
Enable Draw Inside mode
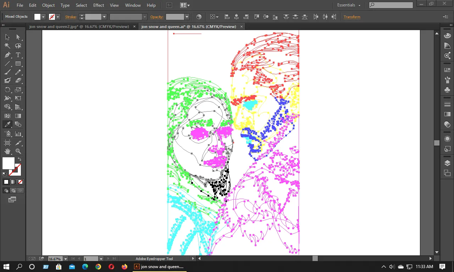(x=20, y=191)
